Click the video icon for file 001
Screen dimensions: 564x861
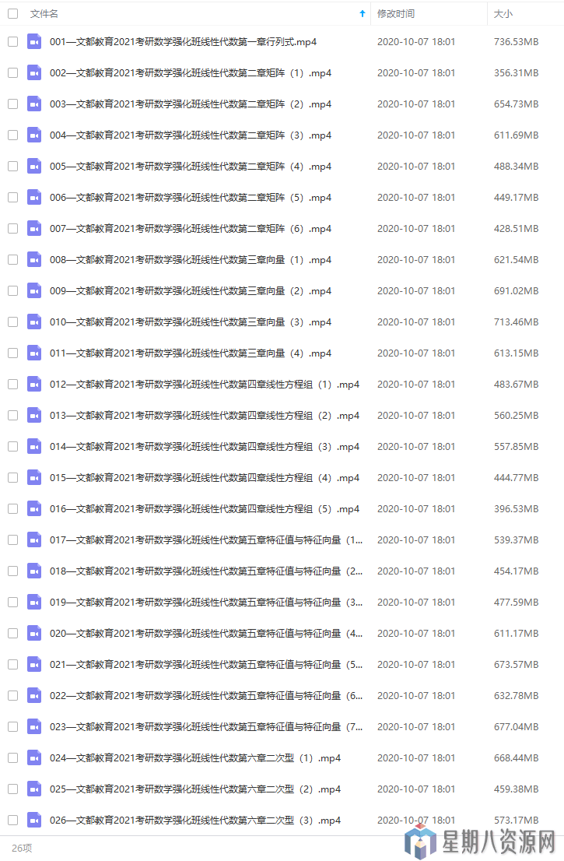point(33,41)
